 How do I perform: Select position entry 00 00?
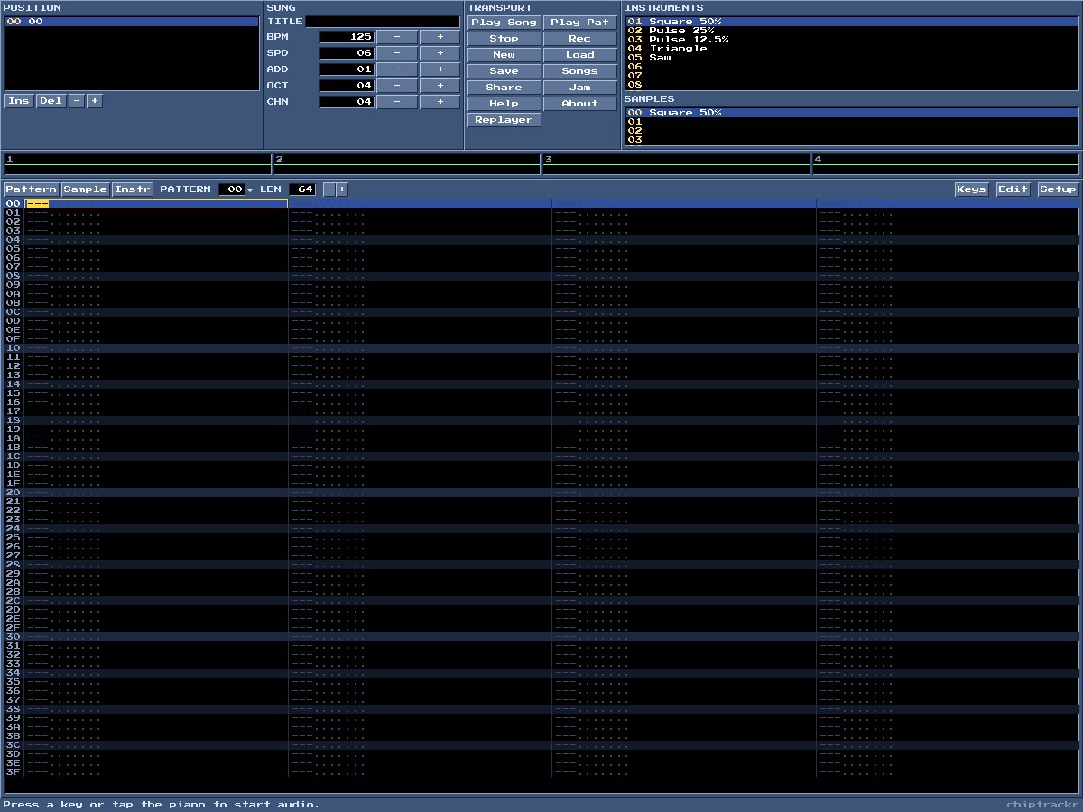[x=132, y=22]
